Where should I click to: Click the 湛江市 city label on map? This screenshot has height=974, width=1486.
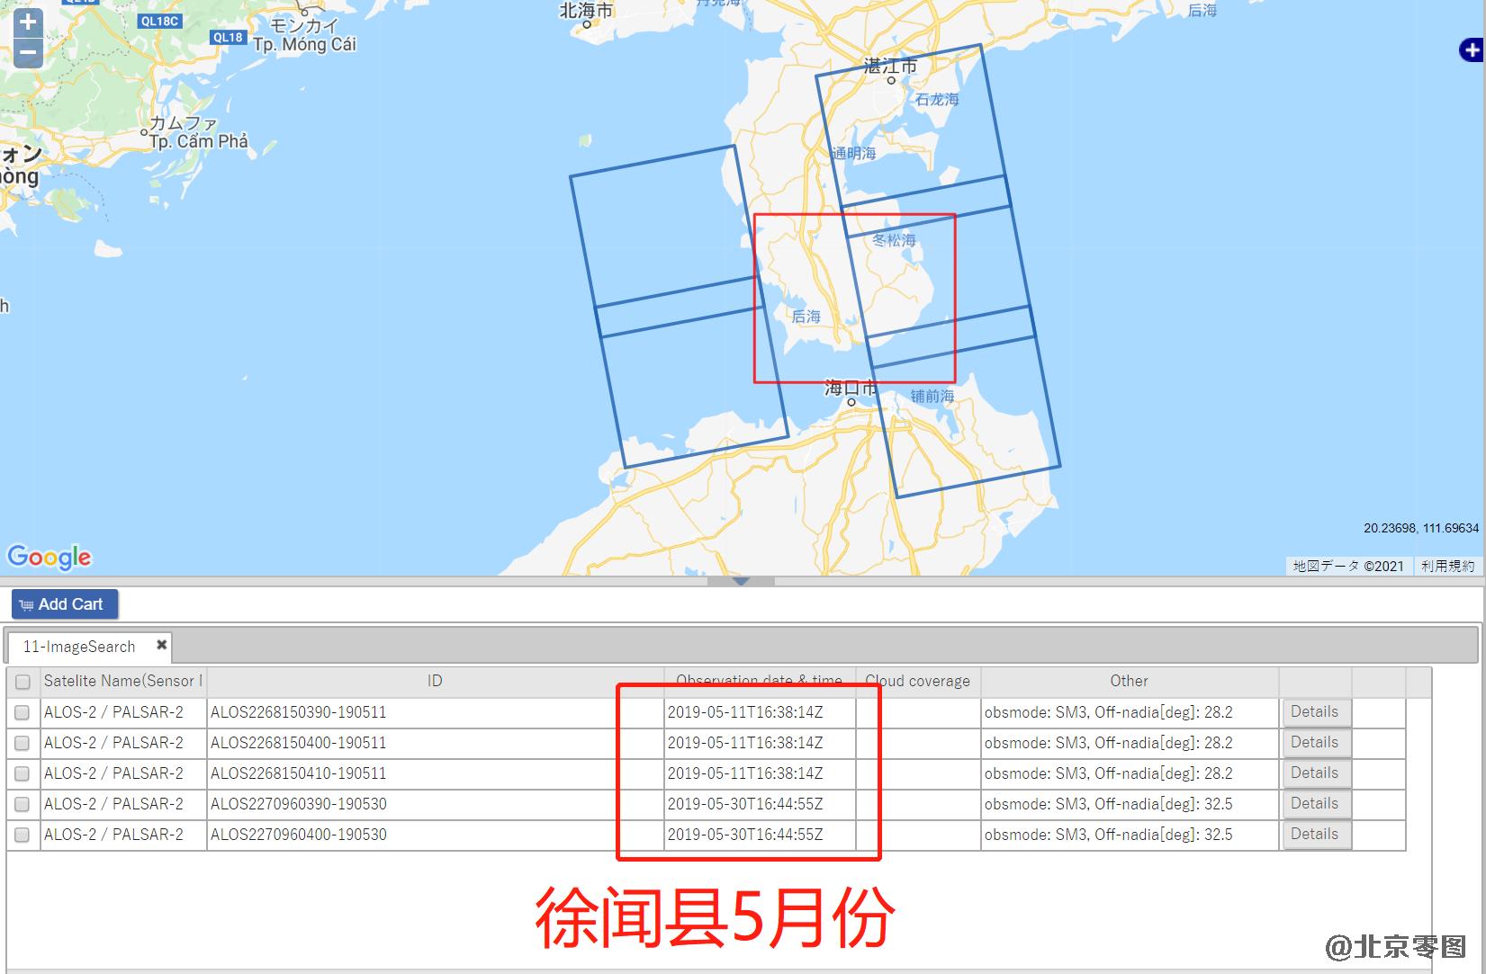pyautogui.click(x=890, y=66)
